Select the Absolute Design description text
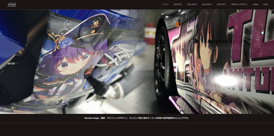The image size is (274, 136). (x=137, y=118)
